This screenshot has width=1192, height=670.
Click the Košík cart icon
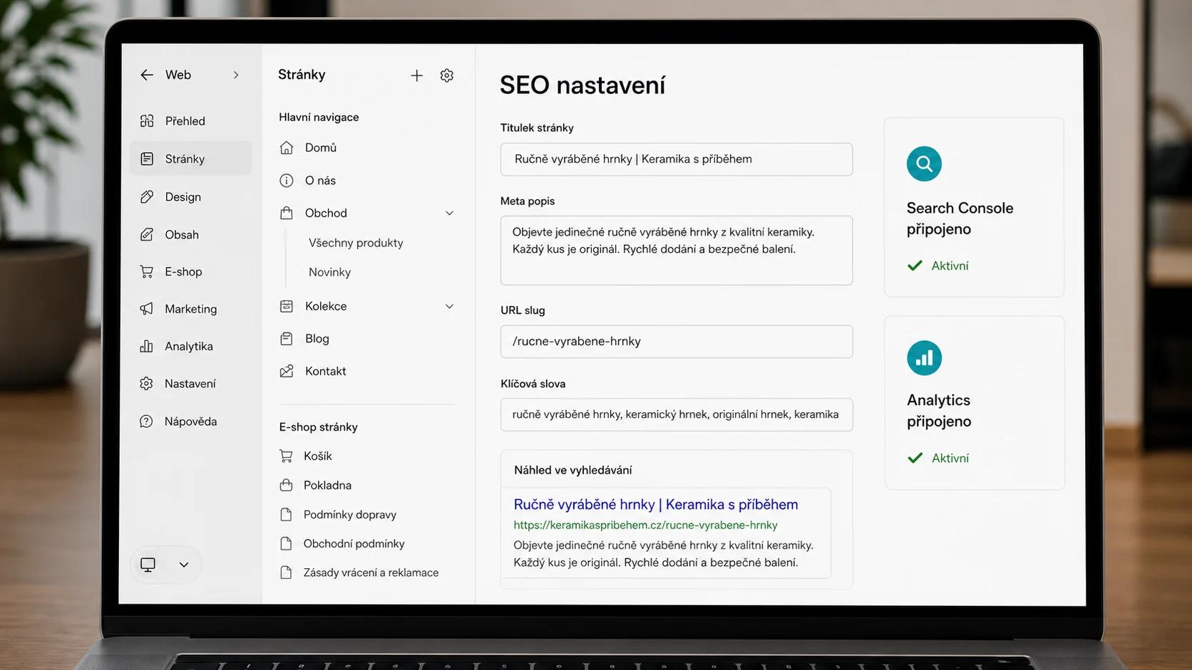(x=286, y=456)
